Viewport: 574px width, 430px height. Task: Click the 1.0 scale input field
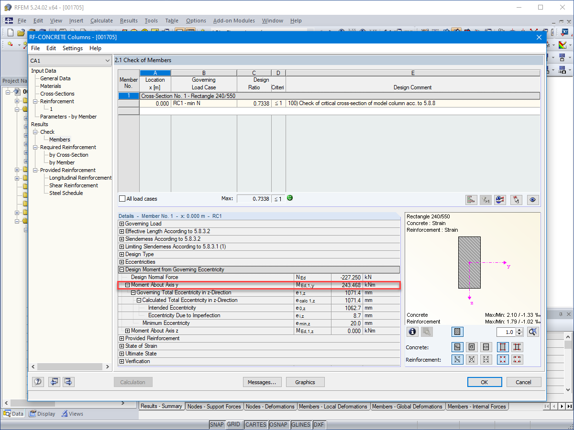[507, 332]
